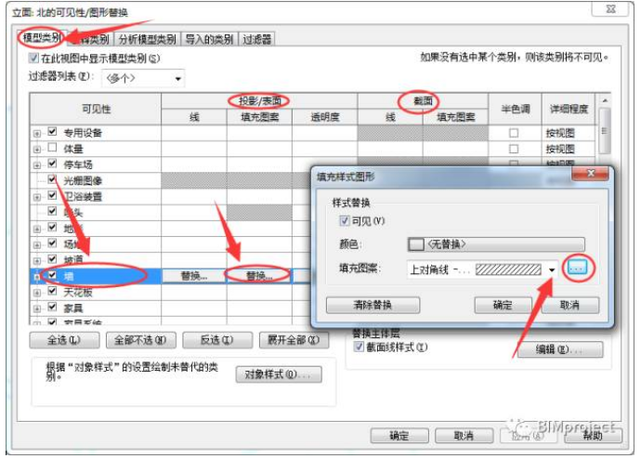This screenshot has width=641, height=459.
Task: Click the 半色调 column header
Action: pos(515,109)
